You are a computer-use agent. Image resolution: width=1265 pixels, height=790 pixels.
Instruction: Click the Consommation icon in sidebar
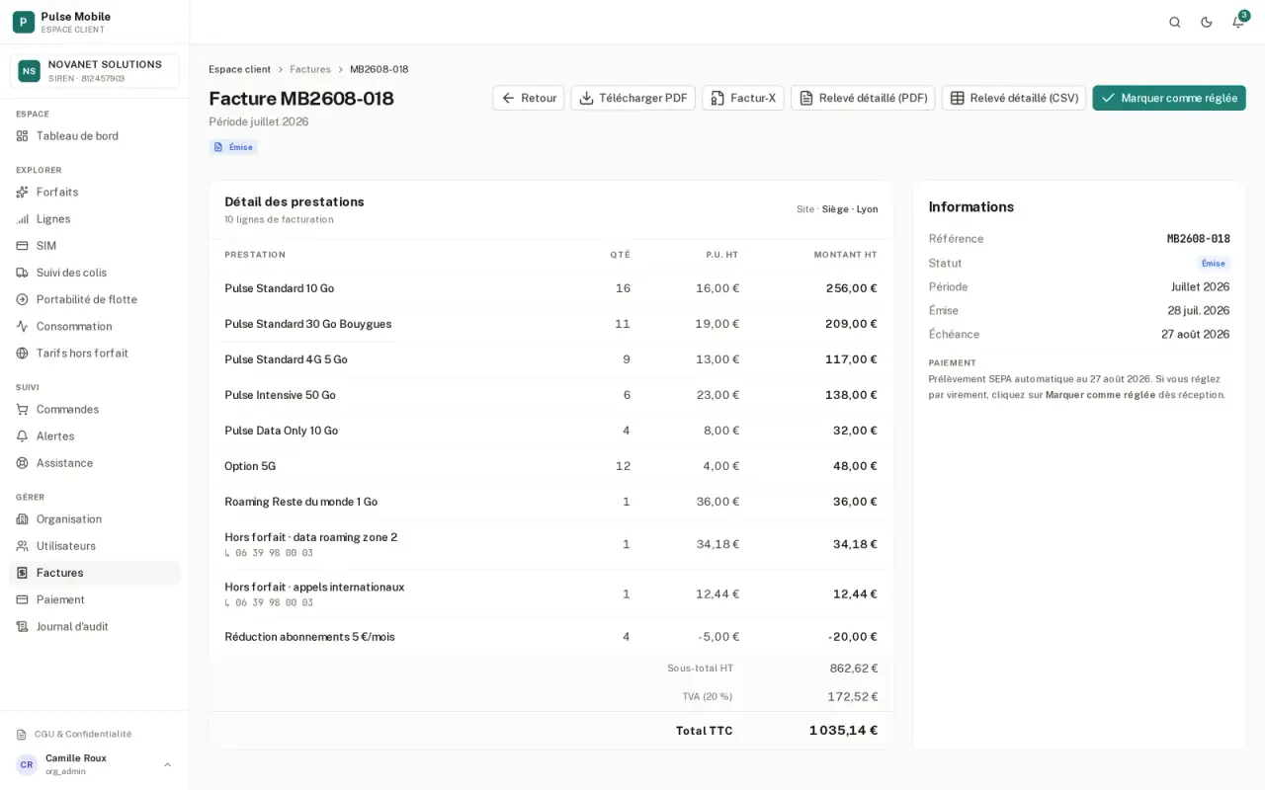coord(23,326)
